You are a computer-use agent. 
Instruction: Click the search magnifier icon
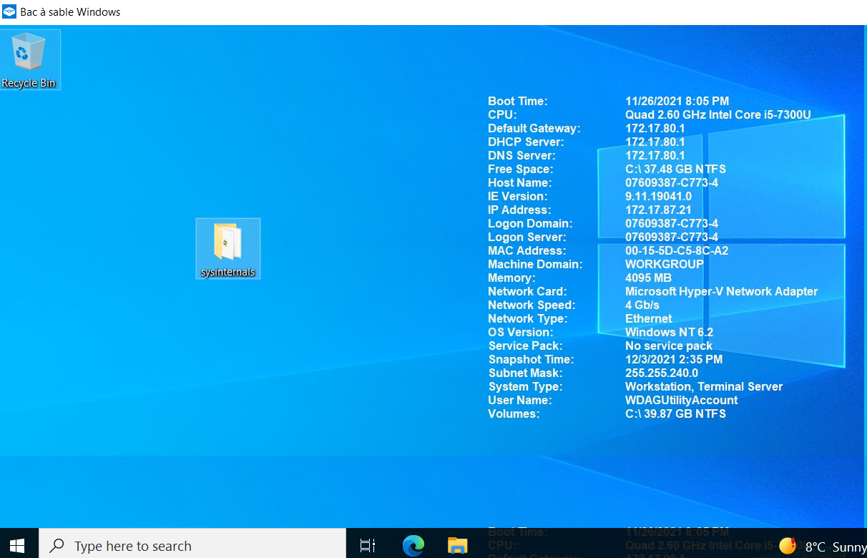click(x=57, y=546)
